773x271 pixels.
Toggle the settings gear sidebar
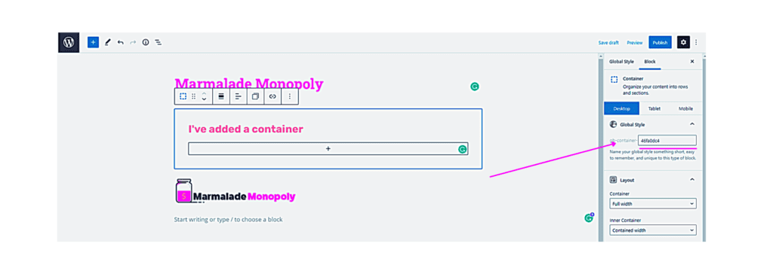click(x=683, y=42)
